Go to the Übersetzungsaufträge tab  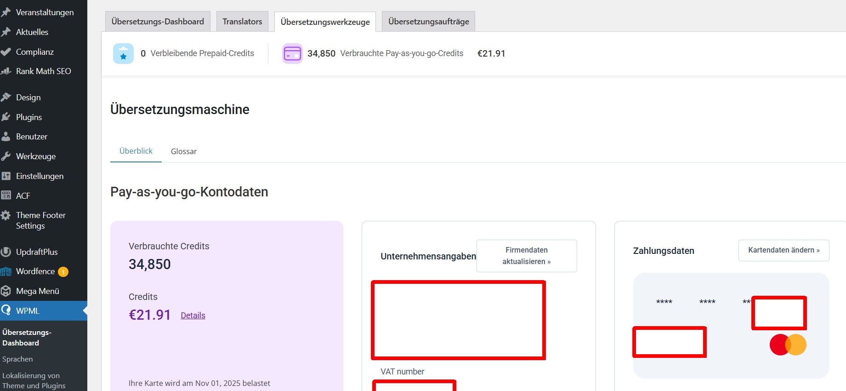[x=428, y=22]
